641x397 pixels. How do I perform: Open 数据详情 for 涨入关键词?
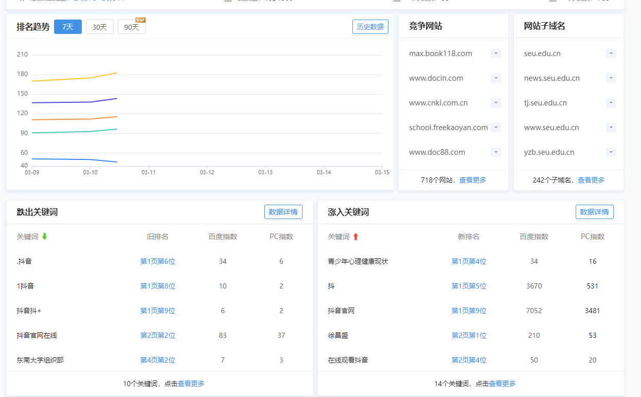595,212
